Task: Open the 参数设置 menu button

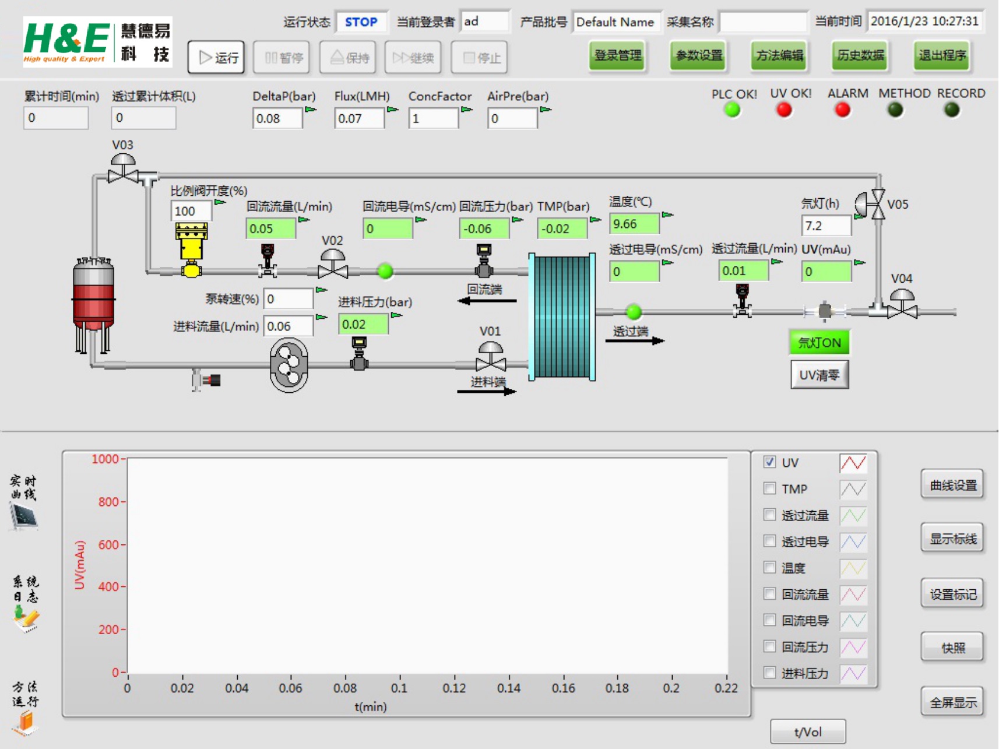Action: 698,56
